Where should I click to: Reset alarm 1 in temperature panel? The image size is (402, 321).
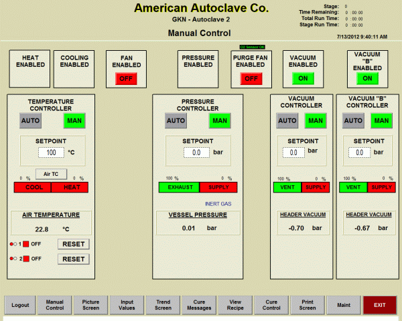(73, 244)
